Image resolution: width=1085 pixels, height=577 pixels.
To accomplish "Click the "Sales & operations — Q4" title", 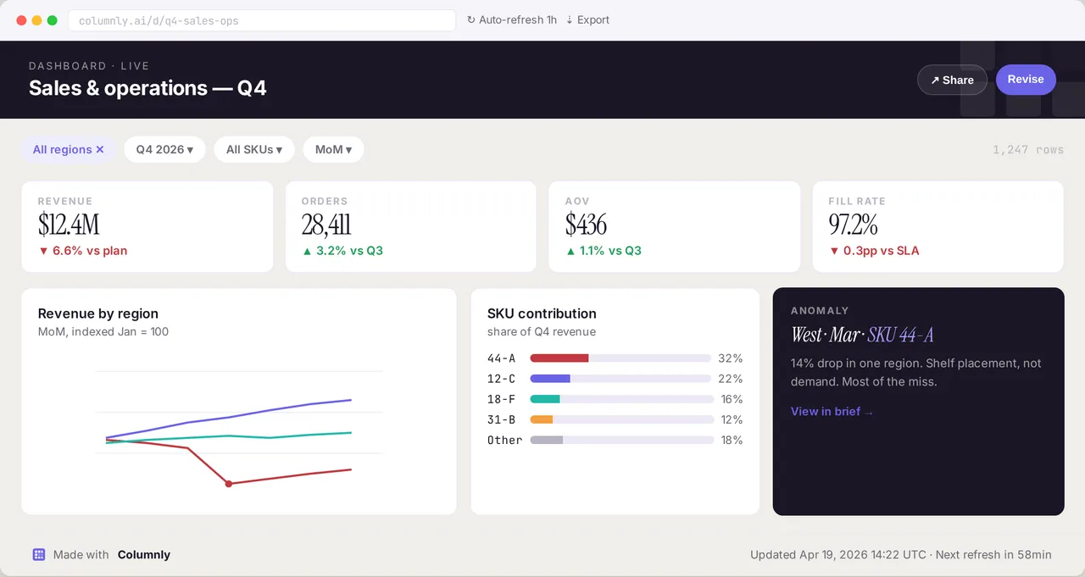I will pyautogui.click(x=147, y=88).
